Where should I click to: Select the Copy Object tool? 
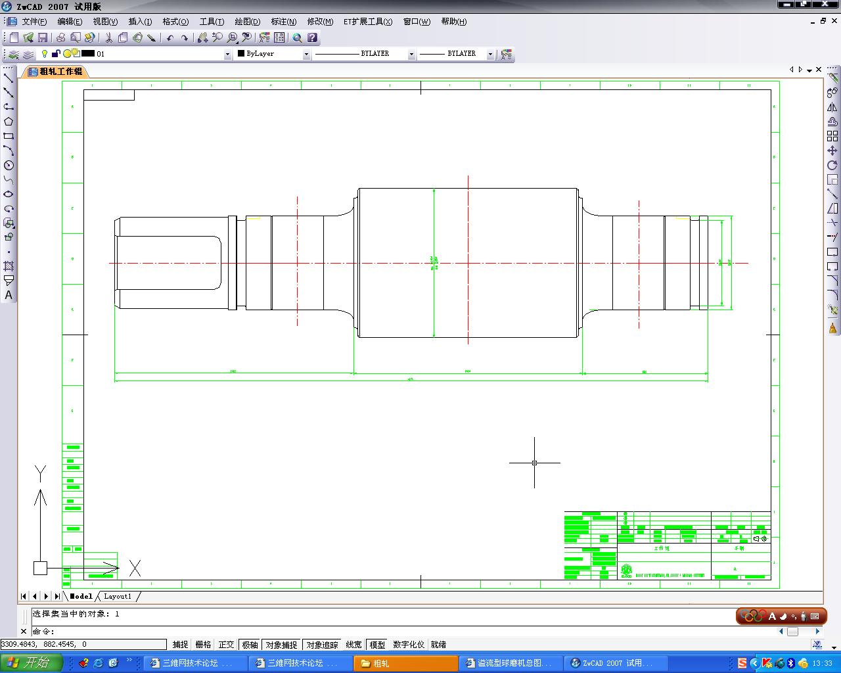click(x=832, y=92)
